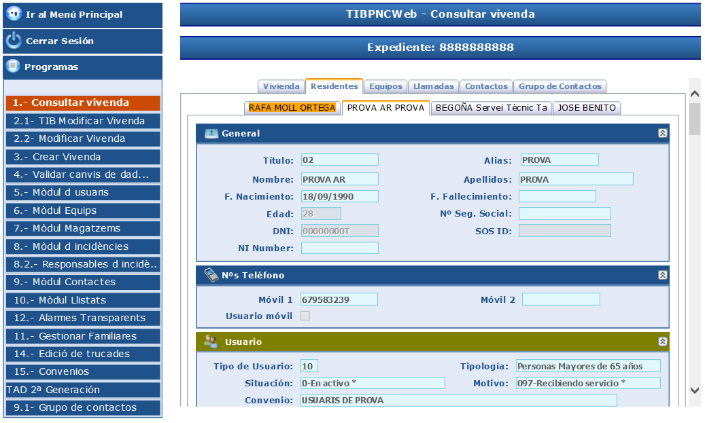Click the phone icon beside Nºs Teléfono
The image size is (705, 423).
pos(211,275)
